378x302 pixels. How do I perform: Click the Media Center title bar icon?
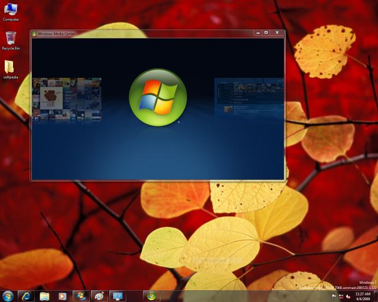tap(34, 34)
